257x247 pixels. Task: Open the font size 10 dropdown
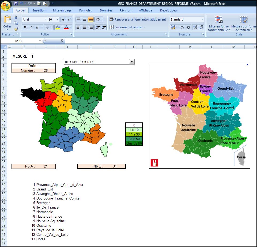57,19
